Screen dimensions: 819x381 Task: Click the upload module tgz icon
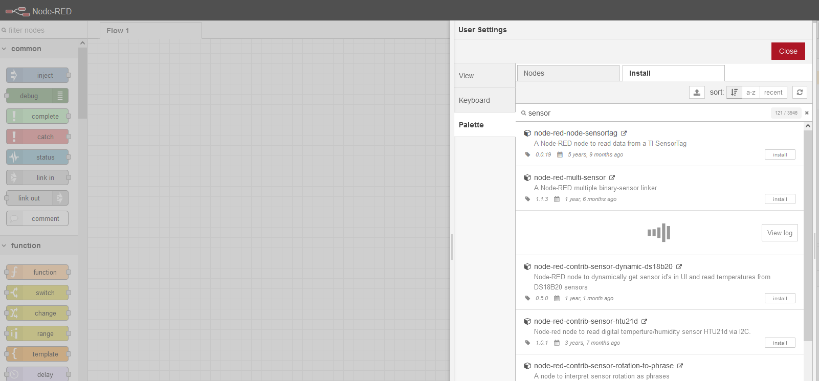pyautogui.click(x=697, y=92)
